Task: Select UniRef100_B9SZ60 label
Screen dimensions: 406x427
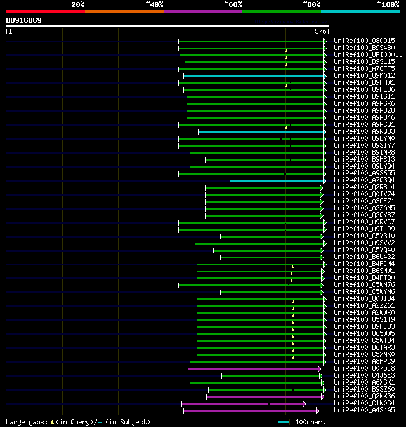Action: click(x=364, y=390)
